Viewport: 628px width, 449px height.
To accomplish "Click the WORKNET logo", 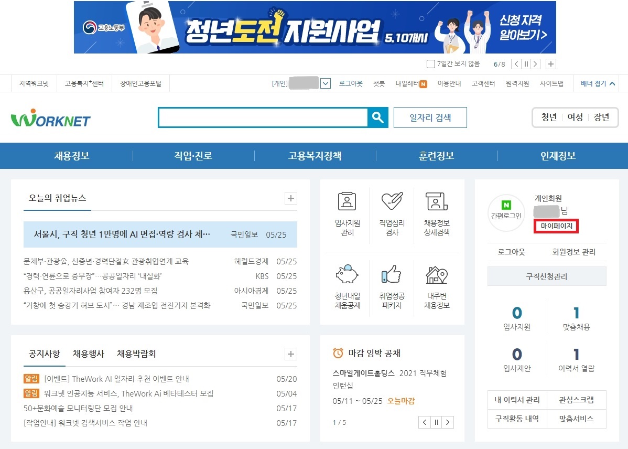I will tap(50, 118).
